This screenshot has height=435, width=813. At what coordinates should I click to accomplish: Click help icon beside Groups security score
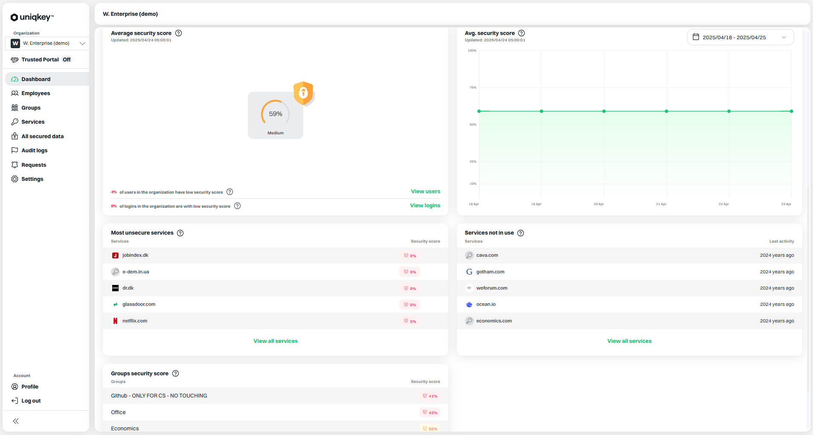coord(175,374)
